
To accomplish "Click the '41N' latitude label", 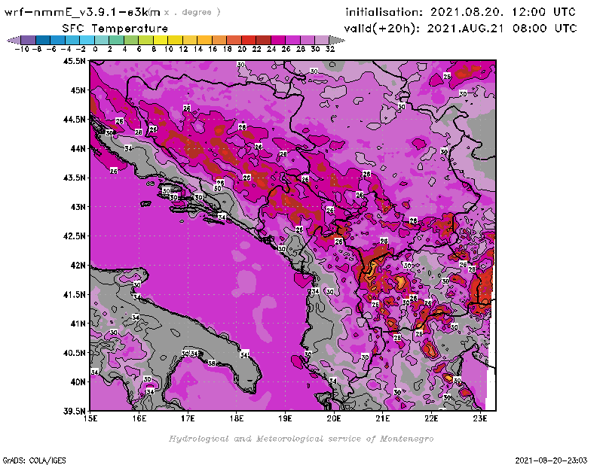I will (x=78, y=324).
